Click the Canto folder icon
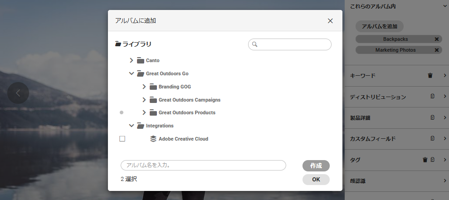 pos(141,60)
